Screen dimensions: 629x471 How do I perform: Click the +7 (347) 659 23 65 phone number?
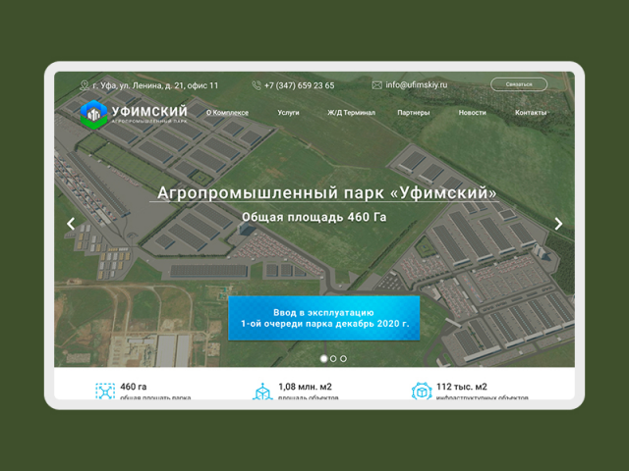click(x=299, y=85)
